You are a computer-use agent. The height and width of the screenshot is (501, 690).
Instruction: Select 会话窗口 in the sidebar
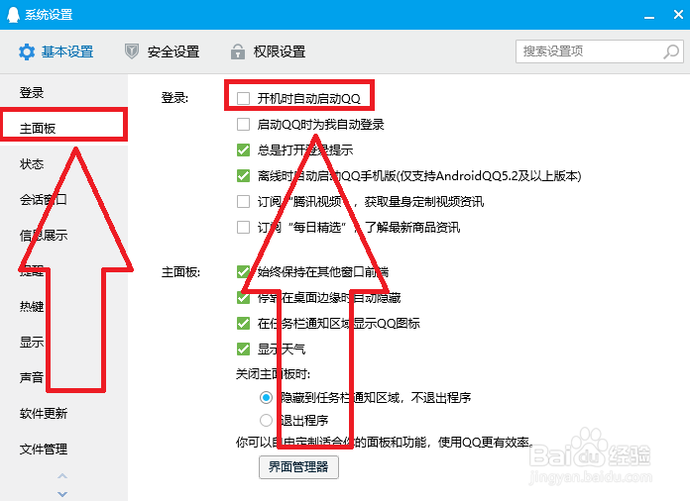pos(44,200)
